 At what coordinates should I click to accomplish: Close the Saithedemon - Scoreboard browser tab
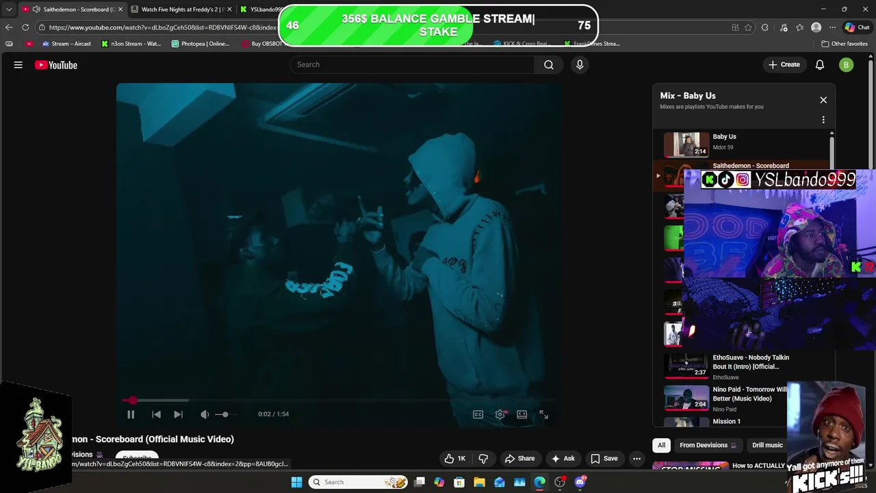[120, 10]
